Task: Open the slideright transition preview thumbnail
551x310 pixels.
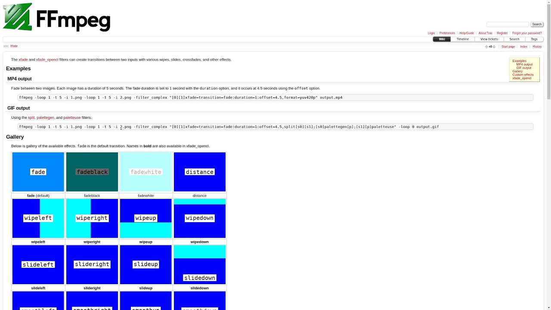Action: (92, 265)
